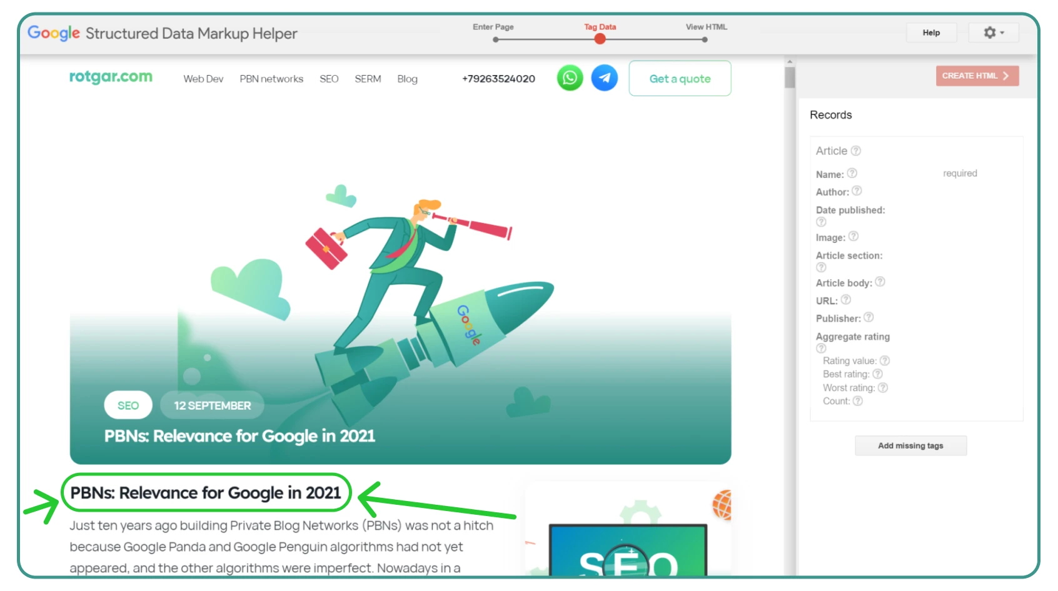This screenshot has width=1058, height=591.
Task: Click the hero banner article title
Action: click(239, 436)
